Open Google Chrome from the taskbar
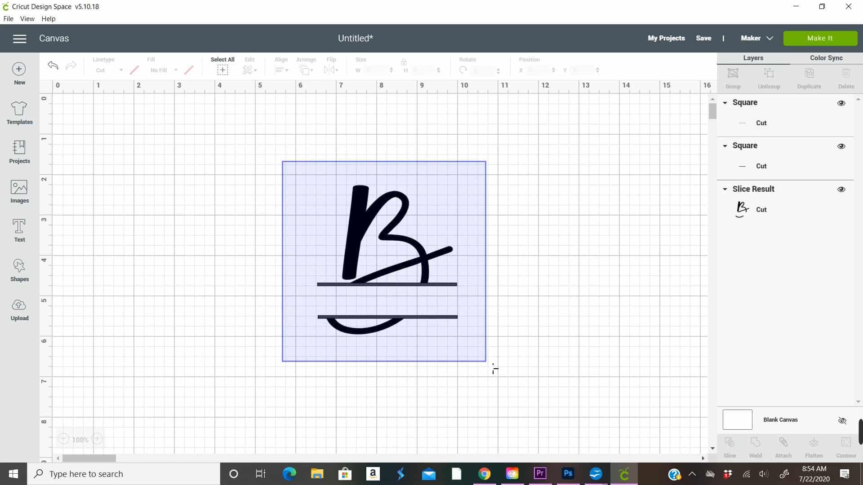 (485, 474)
